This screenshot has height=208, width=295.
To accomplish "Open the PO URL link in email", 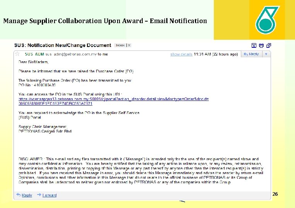I will (x=114, y=101).
